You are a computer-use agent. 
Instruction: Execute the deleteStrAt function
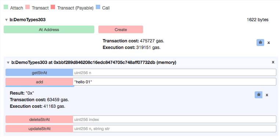coord(39,119)
